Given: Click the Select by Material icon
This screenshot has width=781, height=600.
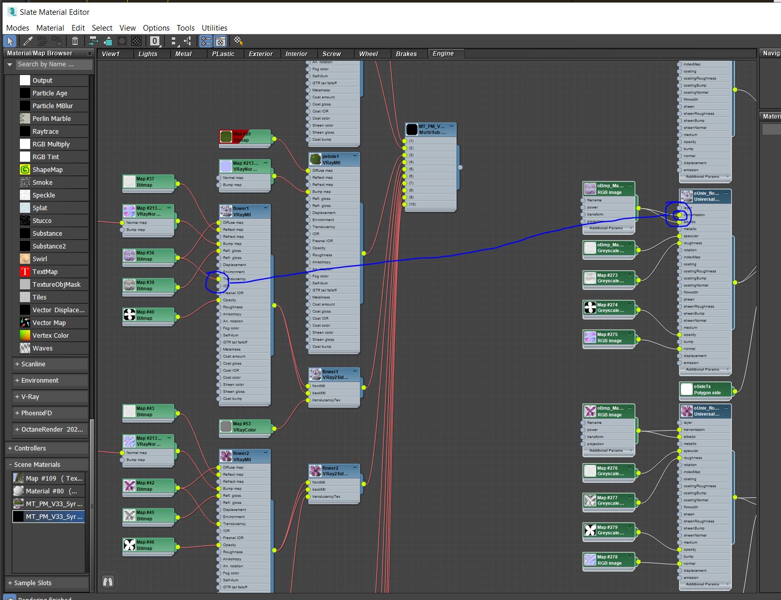Looking at the screenshot, I should coord(238,41).
